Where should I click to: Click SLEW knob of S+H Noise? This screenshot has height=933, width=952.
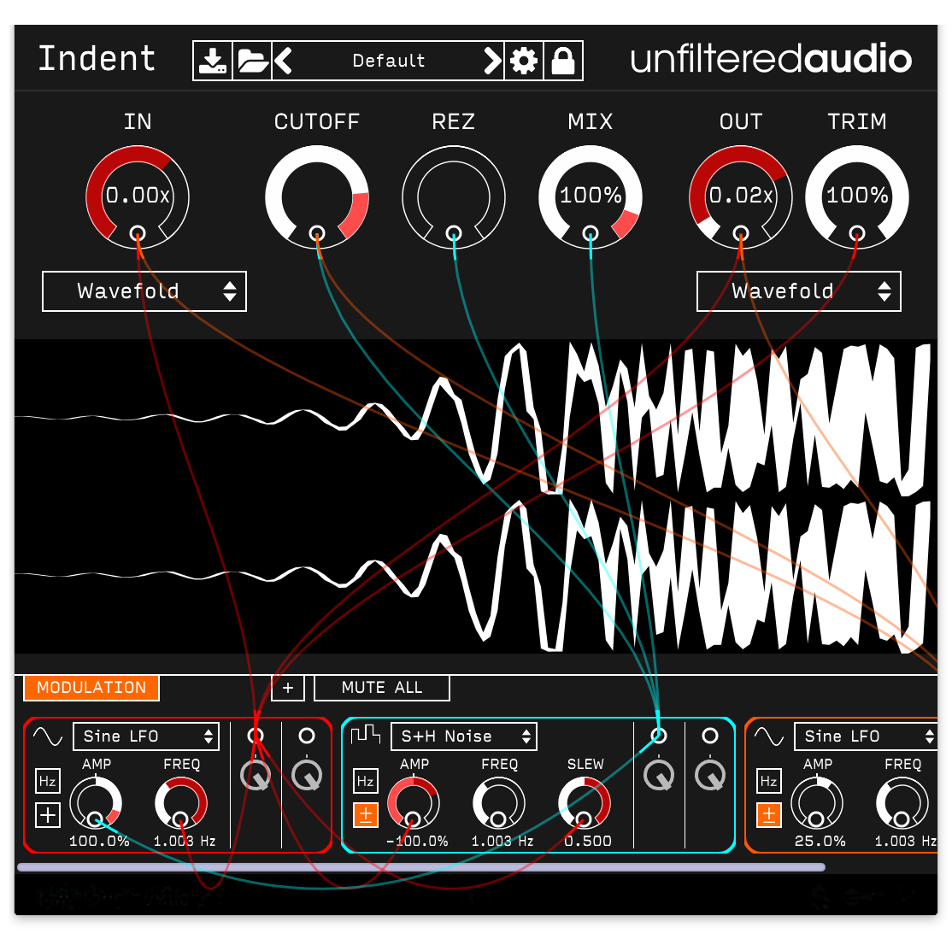tap(584, 803)
